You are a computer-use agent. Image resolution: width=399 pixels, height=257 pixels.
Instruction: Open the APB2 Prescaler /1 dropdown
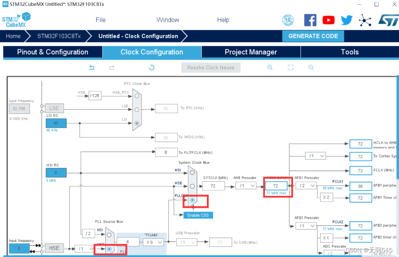point(306,226)
